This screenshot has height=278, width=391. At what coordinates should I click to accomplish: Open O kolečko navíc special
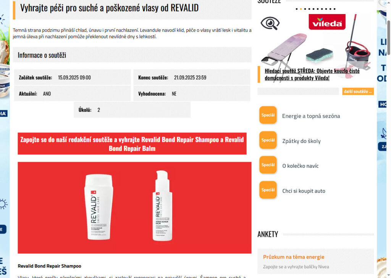[x=300, y=166]
